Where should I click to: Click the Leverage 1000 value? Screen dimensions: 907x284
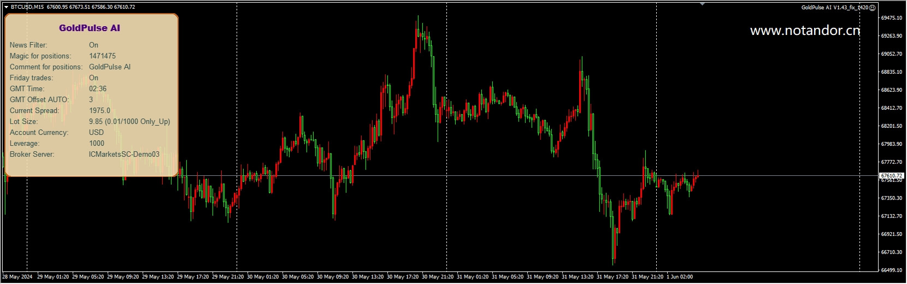(97, 144)
